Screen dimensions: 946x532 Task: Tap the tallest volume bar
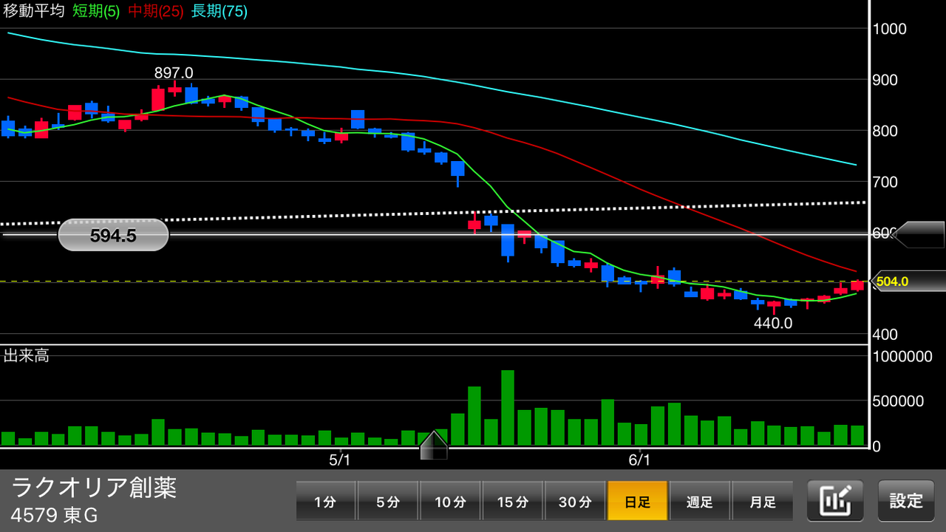pos(508,408)
